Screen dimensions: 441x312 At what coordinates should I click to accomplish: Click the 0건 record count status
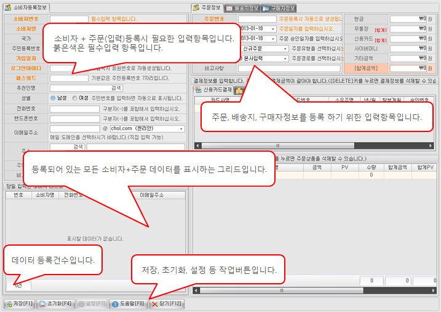click(x=18, y=286)
